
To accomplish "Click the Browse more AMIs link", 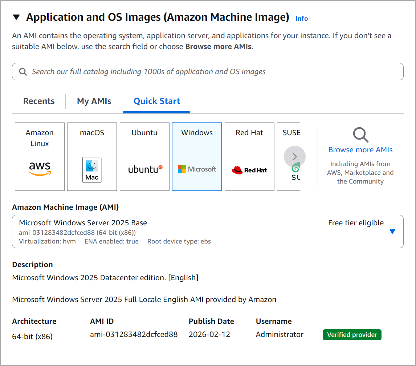I will pos(360,149).
